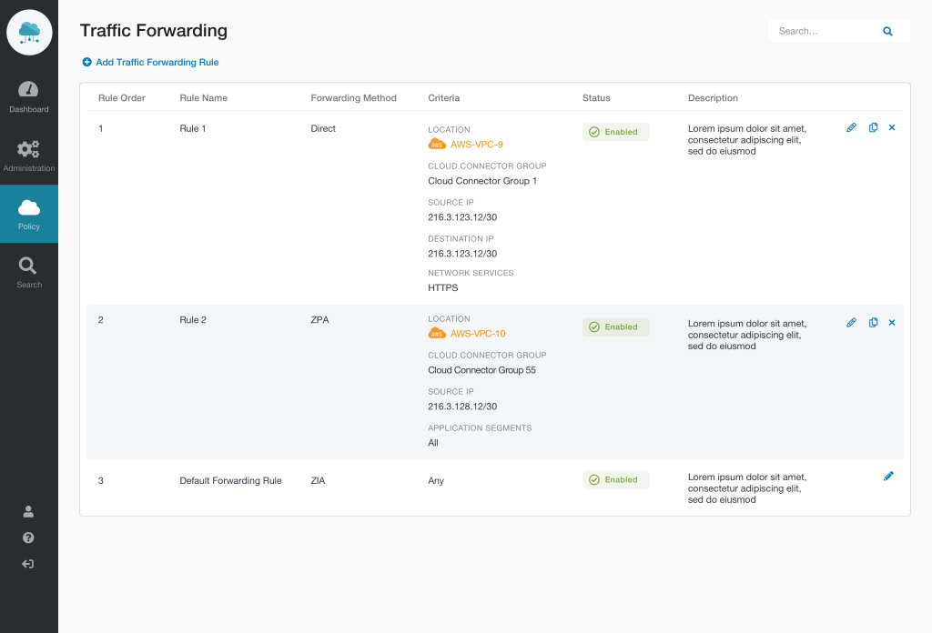The image size is (932, 633).
Task: Open the AWS-VPC-10 location link
Action: (480, 334)
